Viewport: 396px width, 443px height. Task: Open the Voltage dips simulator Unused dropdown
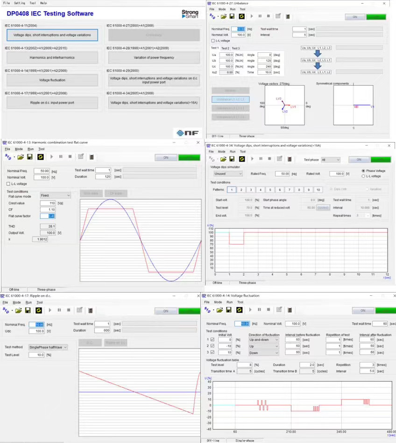pyautogui.click(x=226, y=173)
